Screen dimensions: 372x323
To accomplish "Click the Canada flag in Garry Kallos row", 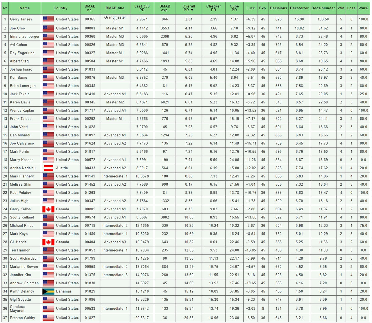I will [x=48, y=209].
